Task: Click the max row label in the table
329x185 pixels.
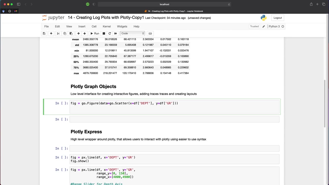Action: coord(76,73)
